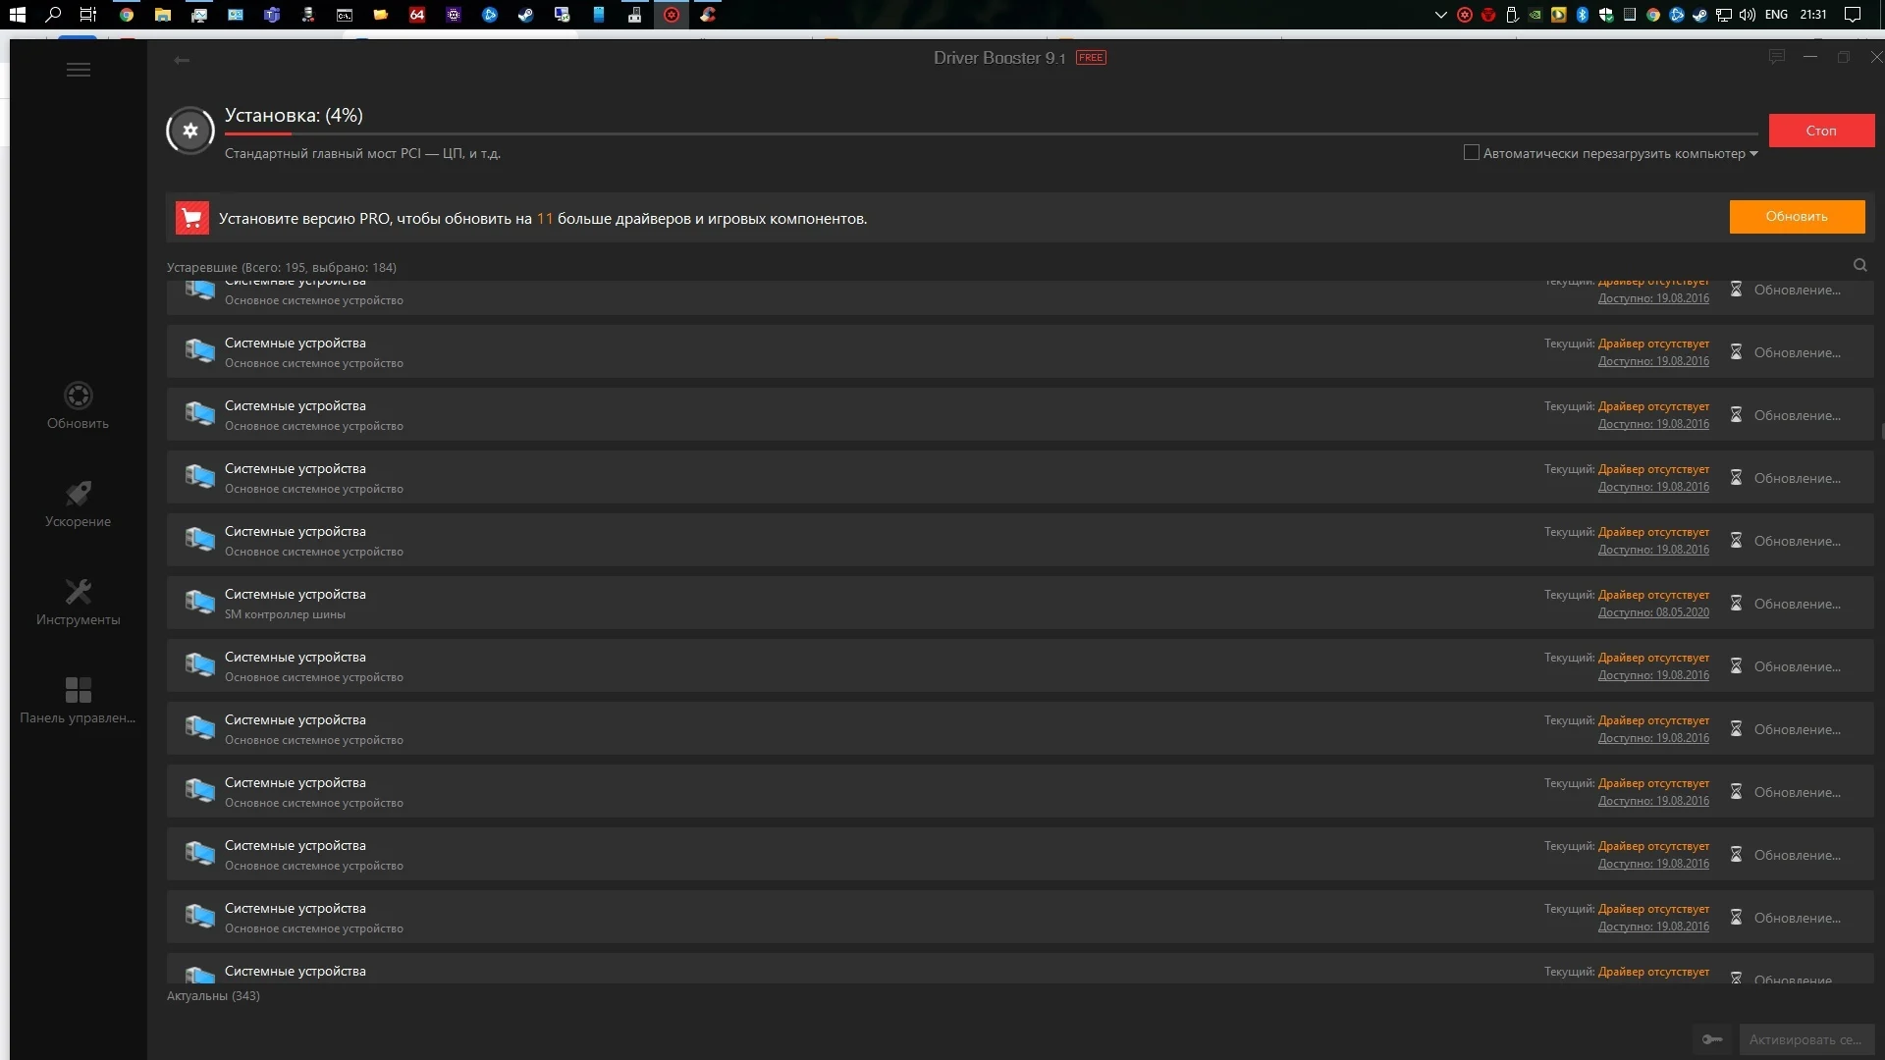
Task: Open the Ускорение rocket section
Action: click(78, 503)
